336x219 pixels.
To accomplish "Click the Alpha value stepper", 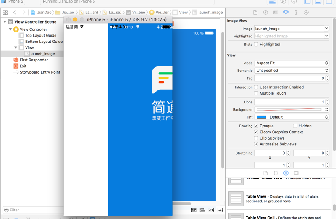I will 328,102.
